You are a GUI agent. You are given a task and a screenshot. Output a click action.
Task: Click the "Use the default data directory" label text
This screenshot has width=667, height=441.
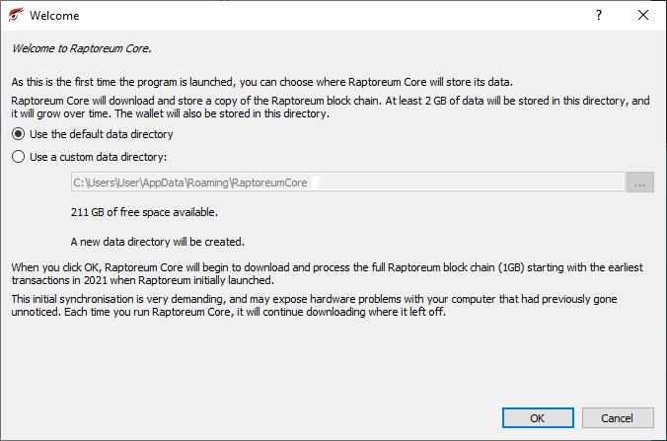(102, 134)
